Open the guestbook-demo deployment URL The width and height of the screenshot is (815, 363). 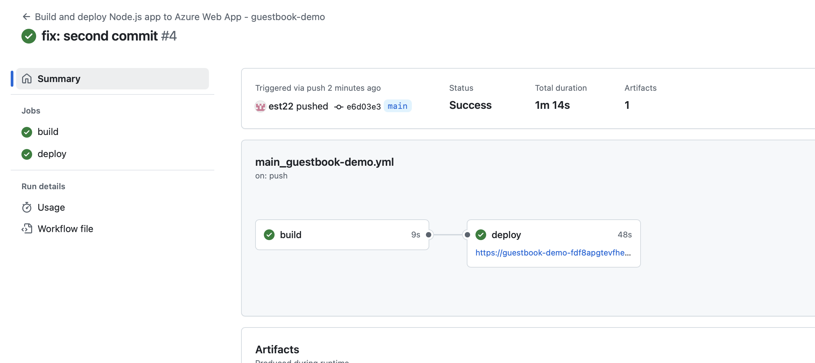coord(553,253)
